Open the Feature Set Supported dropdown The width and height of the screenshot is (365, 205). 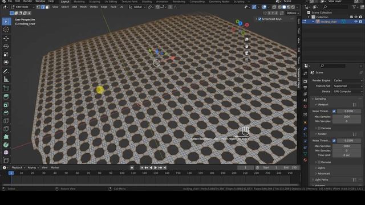(348, 86)
